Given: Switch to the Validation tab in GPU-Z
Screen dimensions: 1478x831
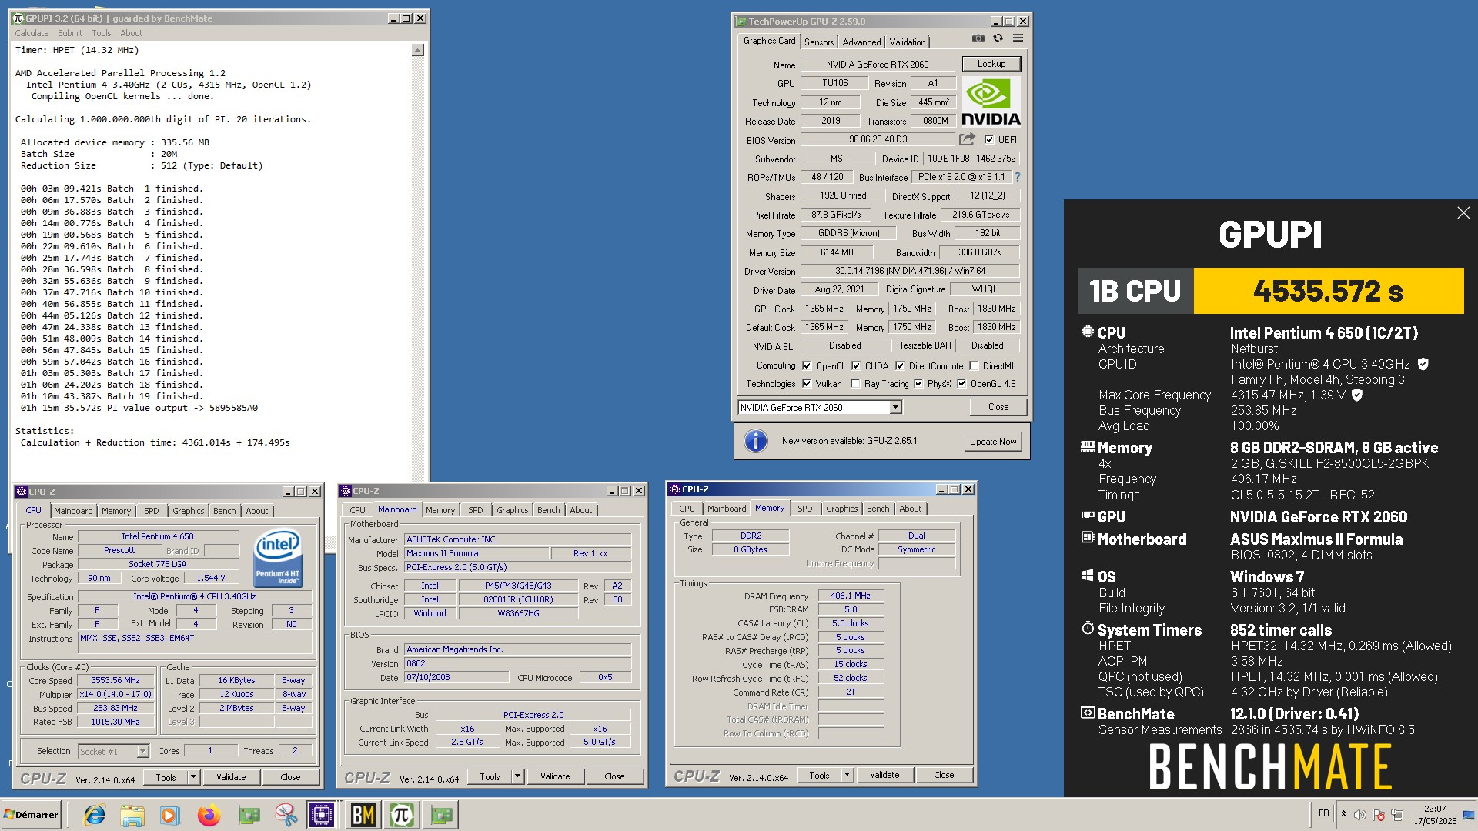Looking at the screenshot, I should [x=908, y=42].
